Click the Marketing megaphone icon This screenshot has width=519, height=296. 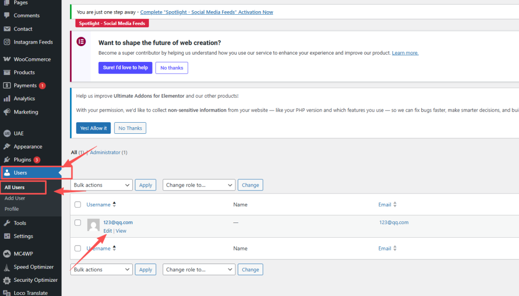7,112
